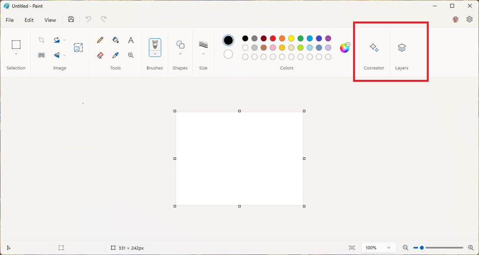The width and height of the screenshot is (479, 255).
Task: Open the Layers panel
Action: click(x=401, y=48)
